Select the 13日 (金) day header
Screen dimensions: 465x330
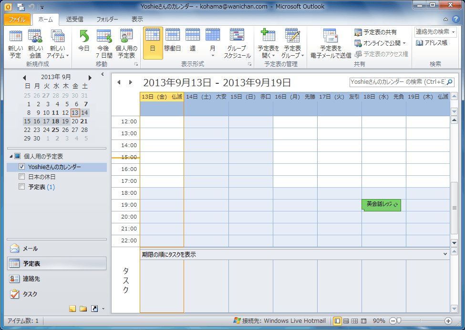[162, 97]
